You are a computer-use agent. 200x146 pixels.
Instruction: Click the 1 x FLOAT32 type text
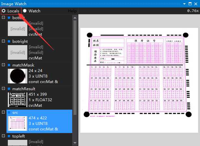40,100
